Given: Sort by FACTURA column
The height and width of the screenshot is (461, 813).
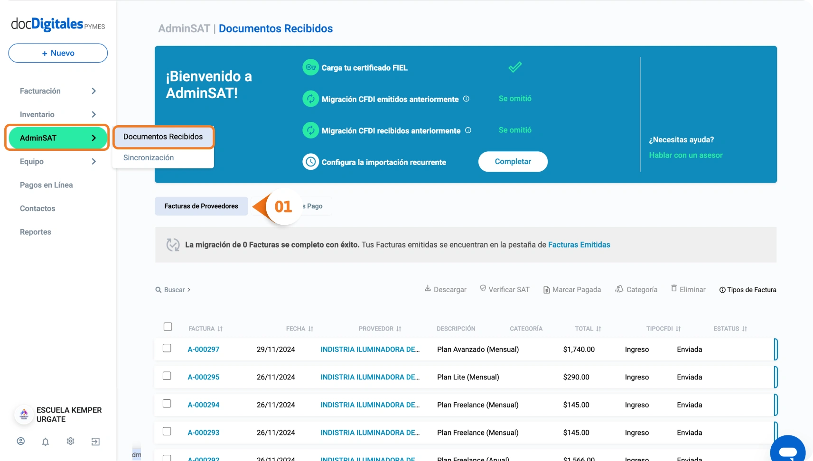Looking at the screenshot, I should click(x=206, y=329).
